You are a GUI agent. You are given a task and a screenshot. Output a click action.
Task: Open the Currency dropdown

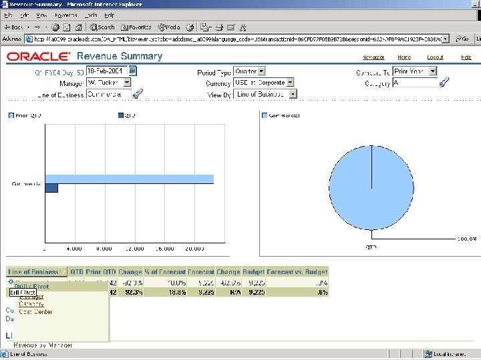(264, 83)
